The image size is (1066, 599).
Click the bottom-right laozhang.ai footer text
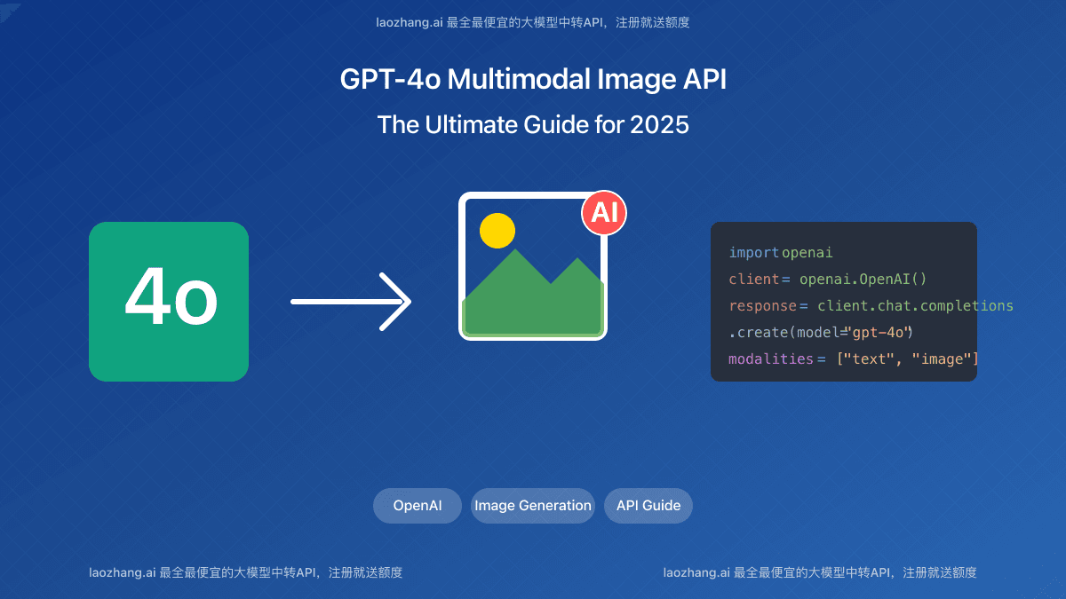(x=820, y=572)
